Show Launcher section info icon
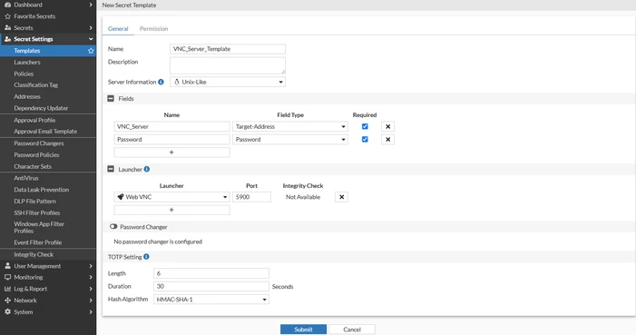The height and width of the screenshot is (335, 636). pyautogui.click(x=147, y=170)
